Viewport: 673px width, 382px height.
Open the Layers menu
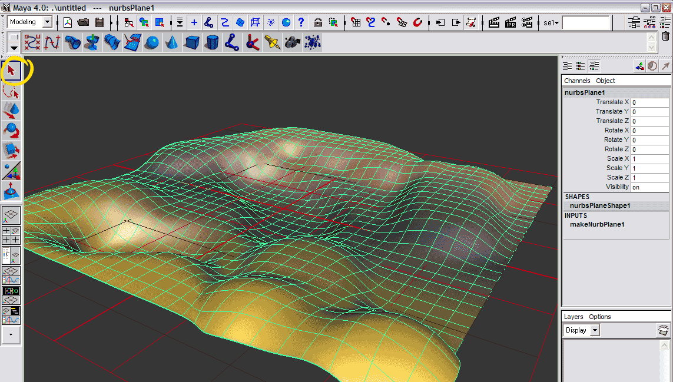coord(573,317)
